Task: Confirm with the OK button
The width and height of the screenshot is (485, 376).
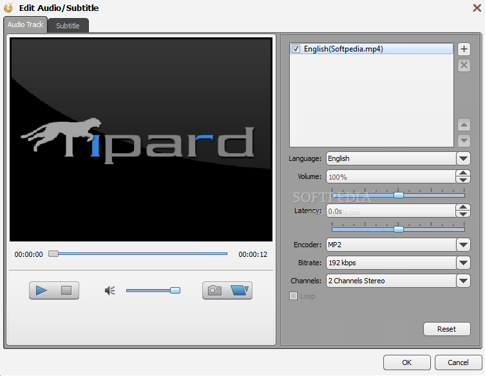Action: tap(407, 362)
